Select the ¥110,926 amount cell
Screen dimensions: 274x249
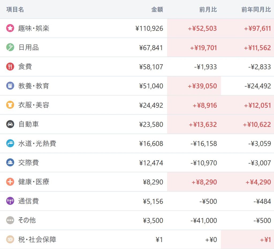[x=149, y=28]
